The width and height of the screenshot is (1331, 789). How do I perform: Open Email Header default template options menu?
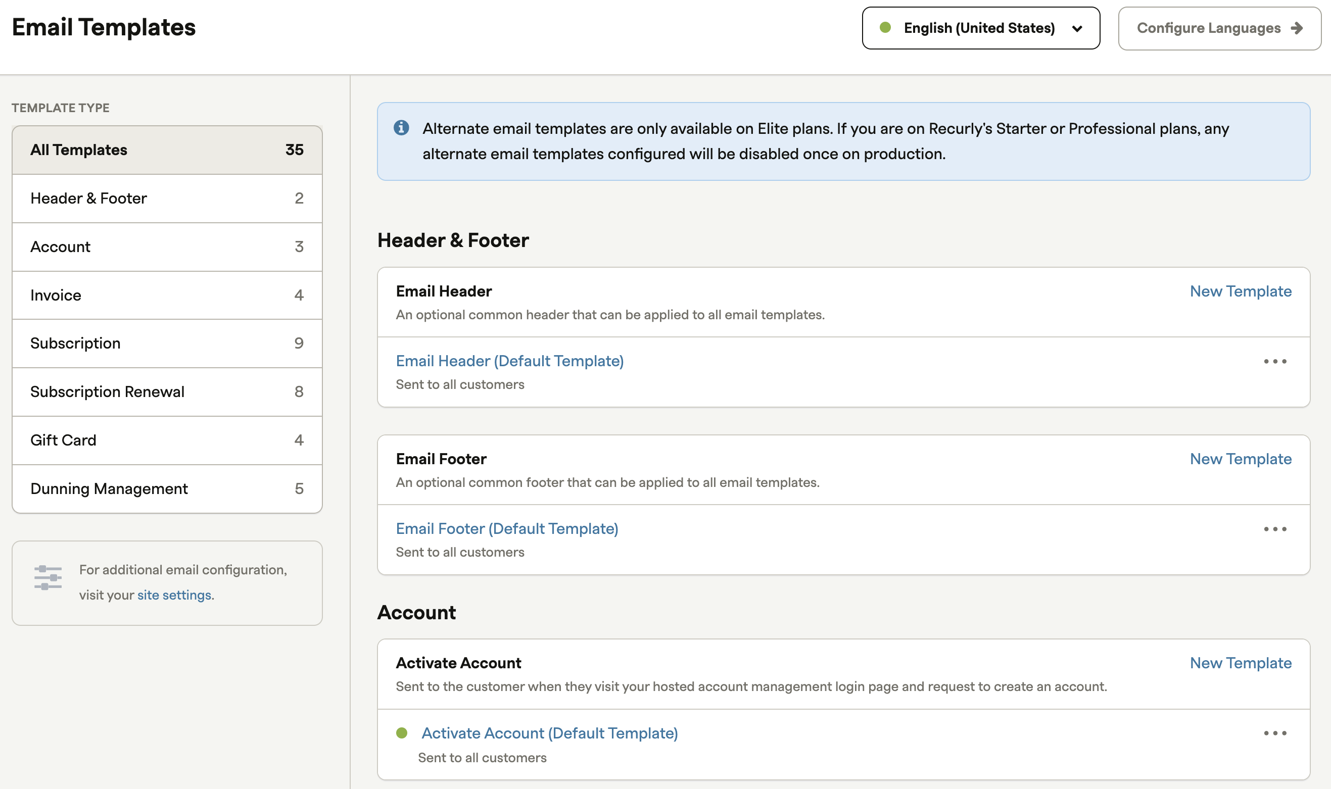pyautogui.click(x=1274, y=362)
